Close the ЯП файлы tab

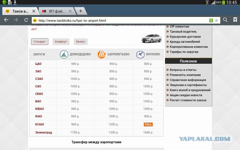tap(70, 11)
